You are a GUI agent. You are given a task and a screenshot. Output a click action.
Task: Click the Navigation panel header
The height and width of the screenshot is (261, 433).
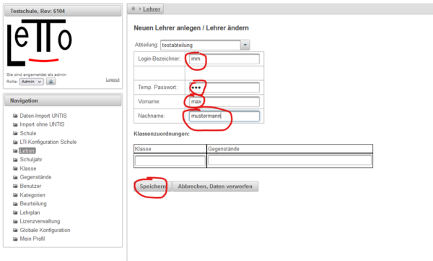63,100
